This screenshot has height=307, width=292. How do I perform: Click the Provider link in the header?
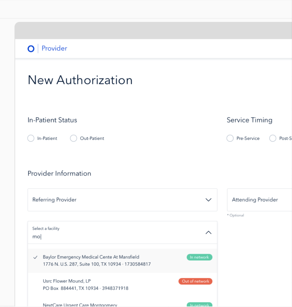[x=54, y=48]
